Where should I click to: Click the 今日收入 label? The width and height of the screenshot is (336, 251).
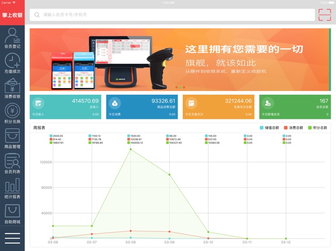pos(38,114)
